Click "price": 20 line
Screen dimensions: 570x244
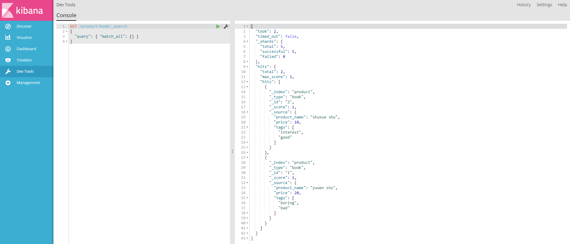point(287,193)
